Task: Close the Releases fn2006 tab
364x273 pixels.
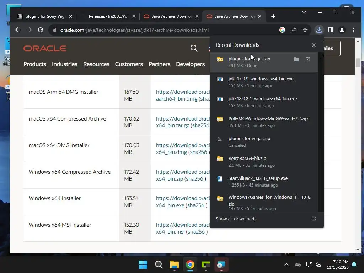Action: click(x=134, y=16)
